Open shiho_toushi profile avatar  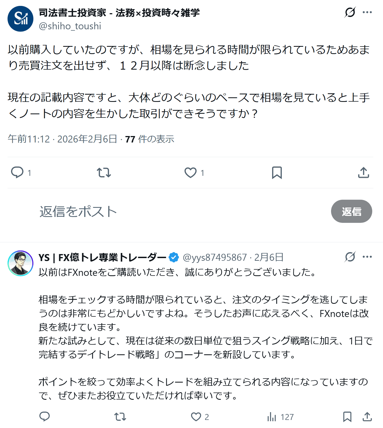point(20,19)
